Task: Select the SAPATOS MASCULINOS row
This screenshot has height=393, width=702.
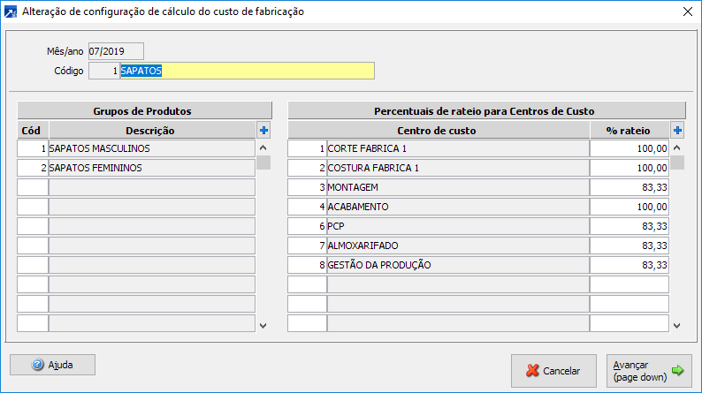Action: 151,148
